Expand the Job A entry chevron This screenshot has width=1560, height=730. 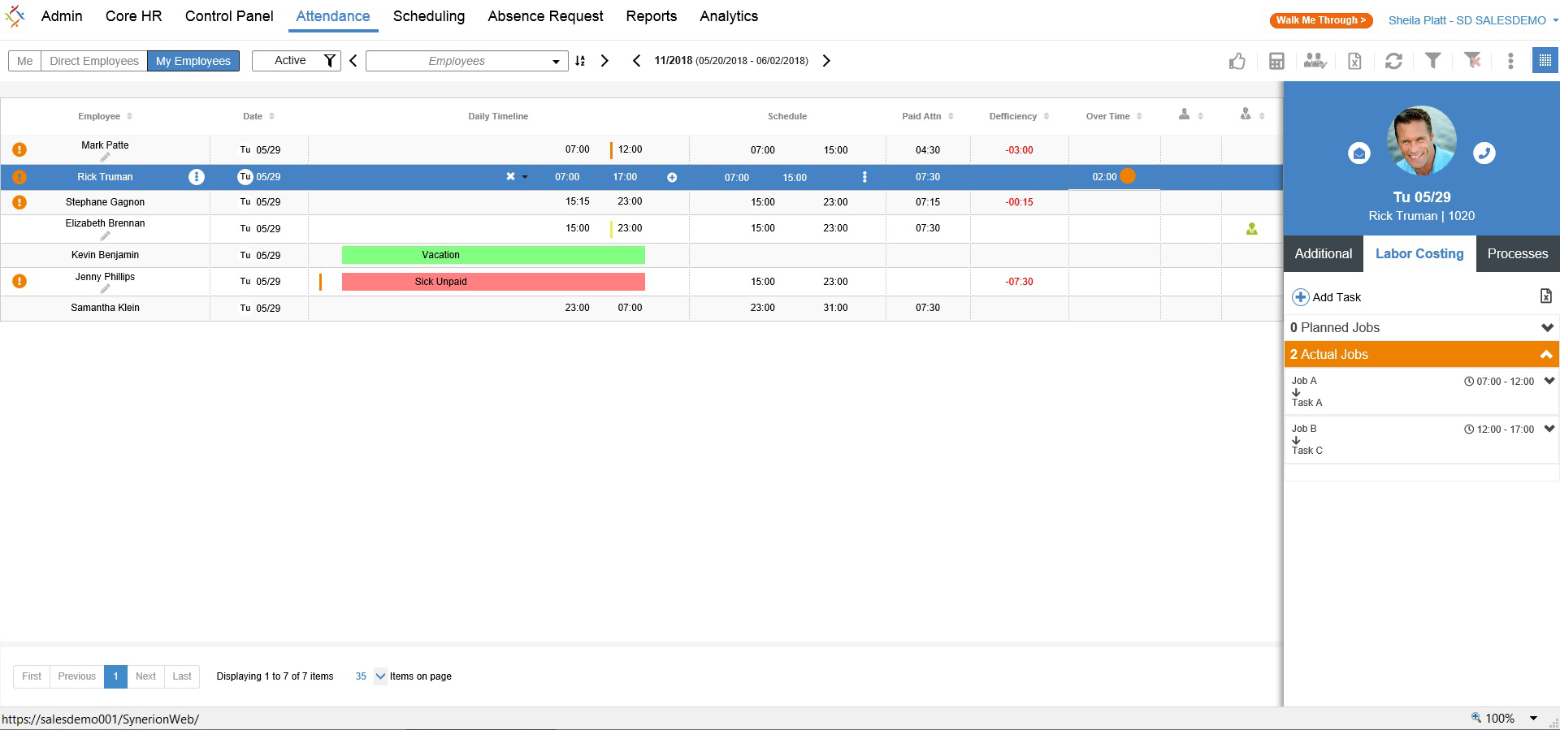click(1549, 381)
